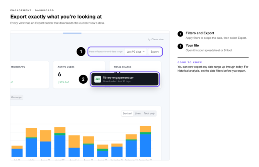Click the Microapps filter chip
This screenshot has width=259, height=167.
coord(16,97)
